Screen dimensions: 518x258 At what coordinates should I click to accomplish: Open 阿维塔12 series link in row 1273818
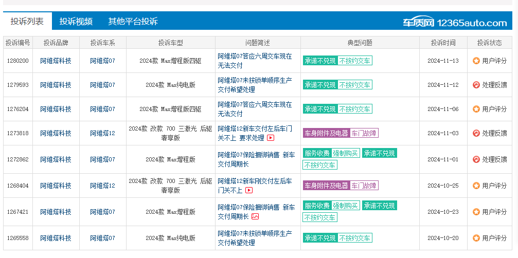pos(103,133)
